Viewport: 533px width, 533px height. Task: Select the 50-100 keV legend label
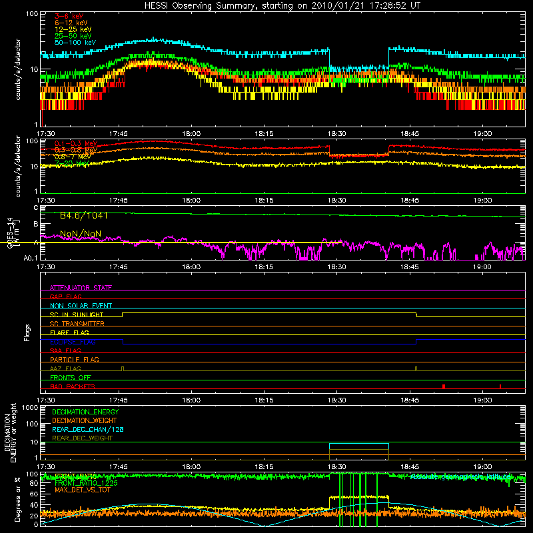(x=75, y=43)
